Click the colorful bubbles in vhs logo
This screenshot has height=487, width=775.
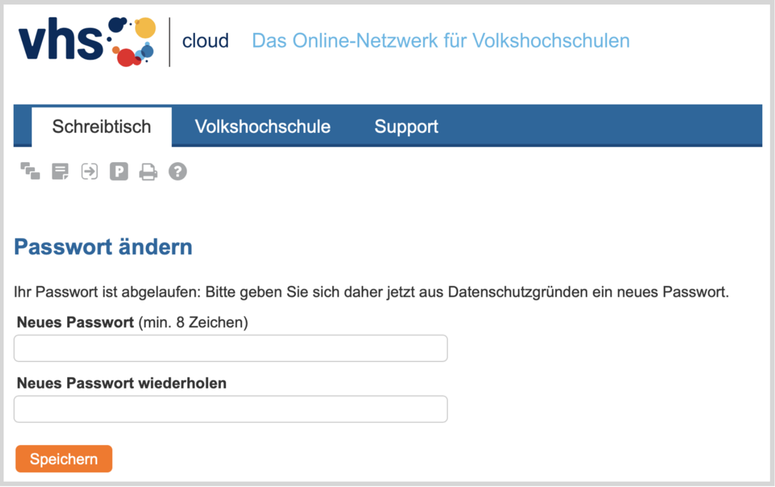click(x=134, y=43)
